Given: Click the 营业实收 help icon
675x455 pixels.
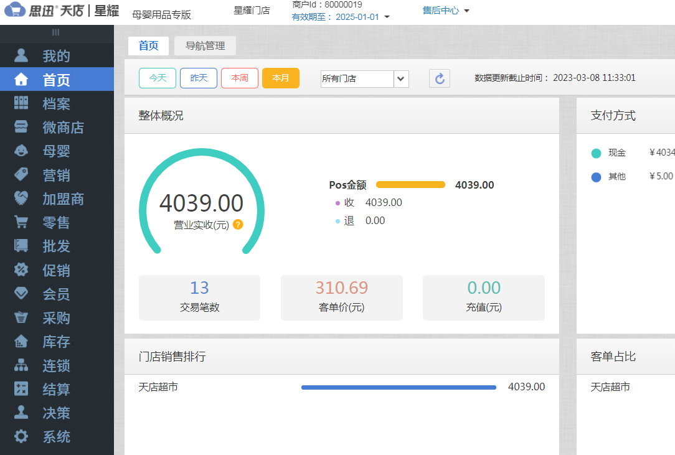Looking at the screenshot, I should 238,225.
